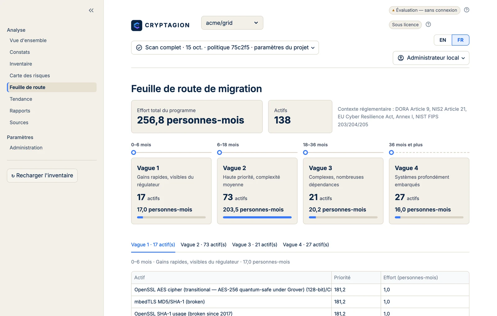Open help icon next to Évaluation badge
The image size is (497, 316).
click(467, 10)
